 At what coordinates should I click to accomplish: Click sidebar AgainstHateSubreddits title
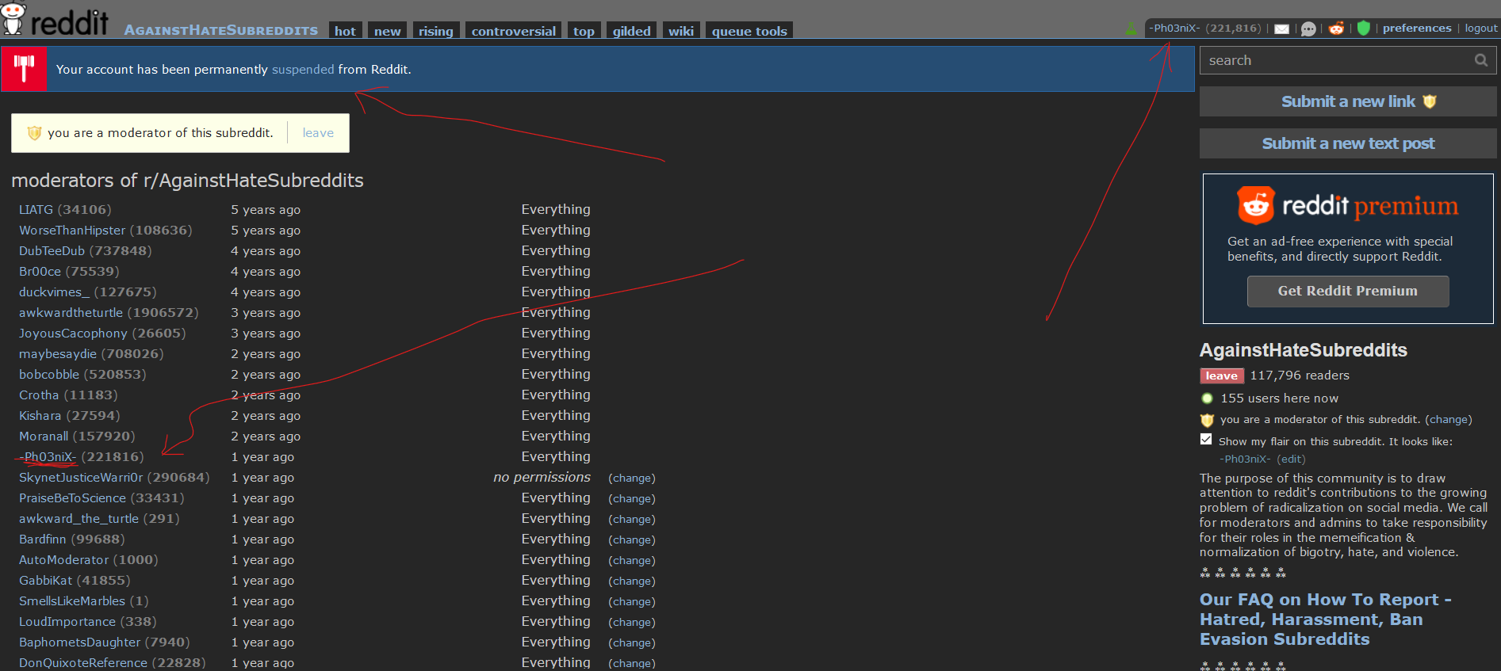(1304, 350)
